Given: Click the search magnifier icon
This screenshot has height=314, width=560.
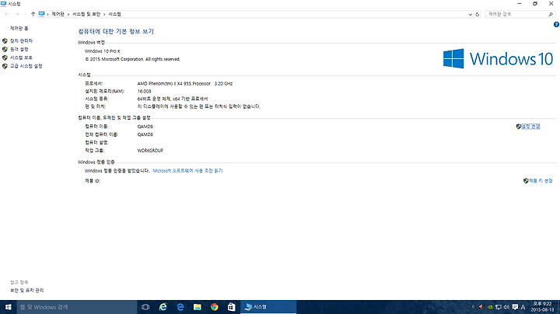Looking at the screenshot, I should coord(551,14).
